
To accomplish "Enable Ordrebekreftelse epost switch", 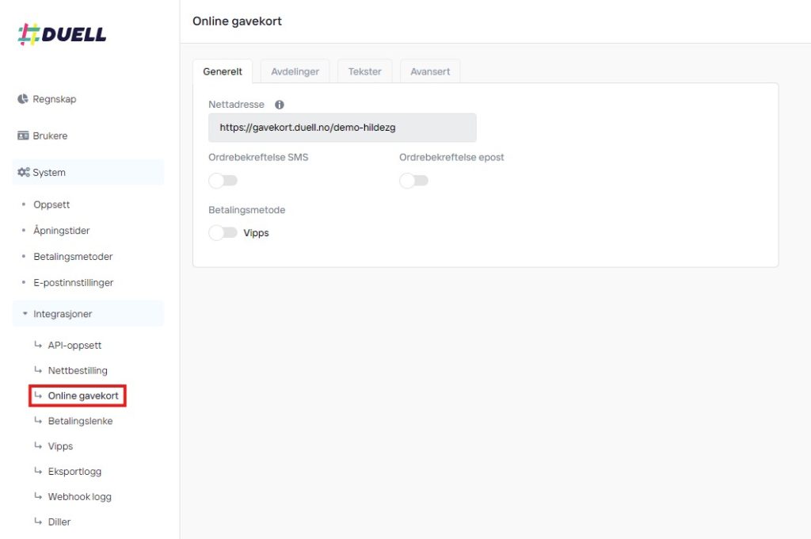I will pyautogui.click(x=413, y=181).
